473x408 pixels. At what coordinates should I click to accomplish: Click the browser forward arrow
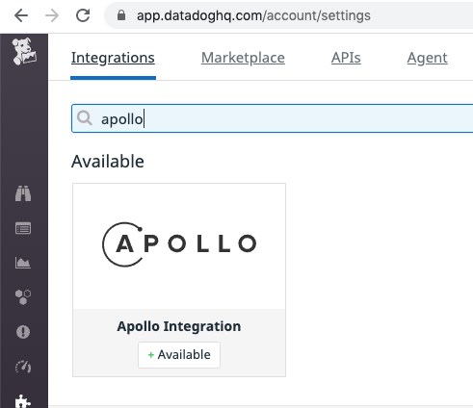[x=52, y=15]
